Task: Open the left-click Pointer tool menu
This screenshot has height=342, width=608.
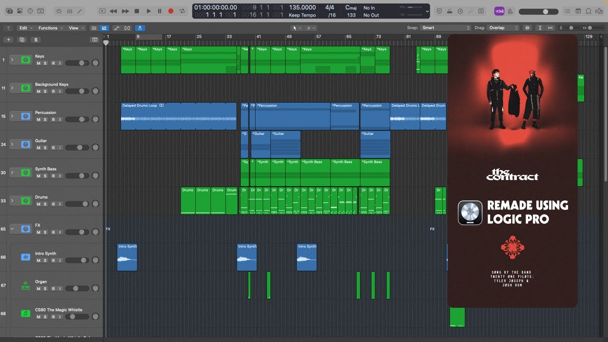Action: point(296,28)
